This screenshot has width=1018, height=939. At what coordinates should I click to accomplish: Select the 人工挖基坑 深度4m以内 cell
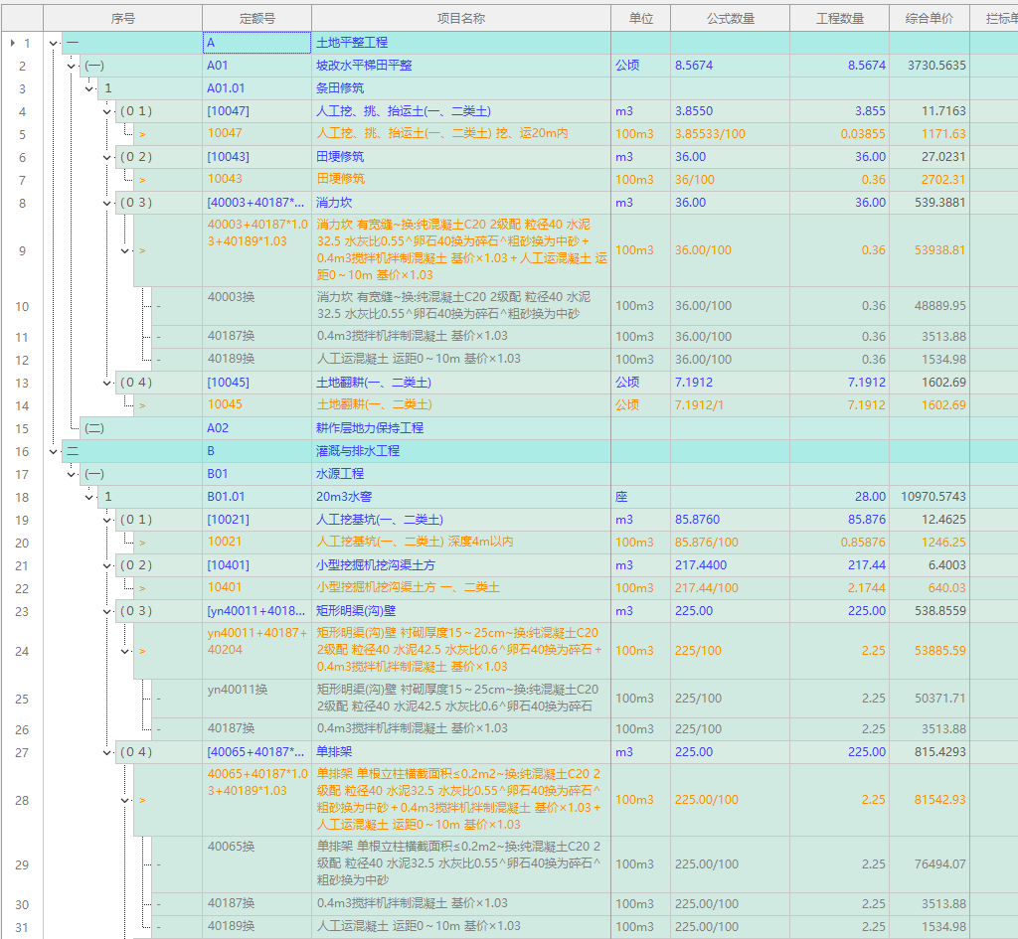point(461,542)
